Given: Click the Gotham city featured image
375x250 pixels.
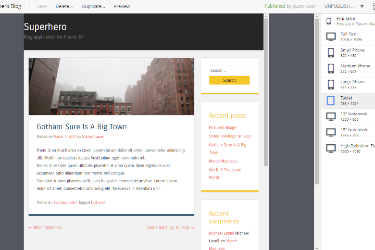Looking at the screenshot, I should point(111,86).
